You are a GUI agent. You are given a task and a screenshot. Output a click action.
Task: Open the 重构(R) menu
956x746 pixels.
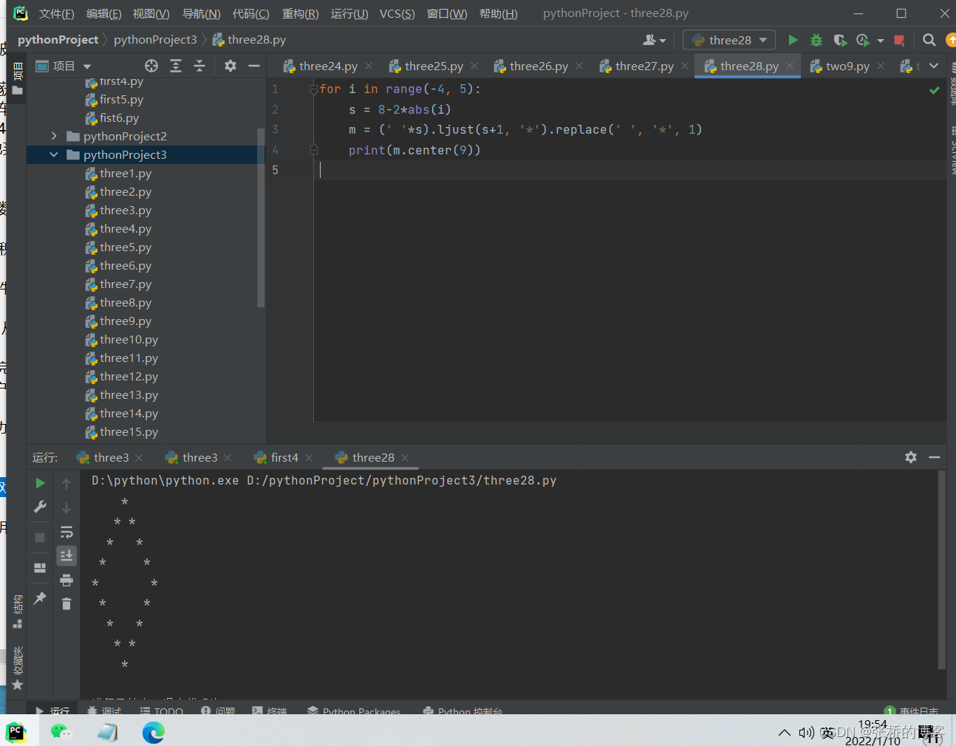[x=300, y=13]
